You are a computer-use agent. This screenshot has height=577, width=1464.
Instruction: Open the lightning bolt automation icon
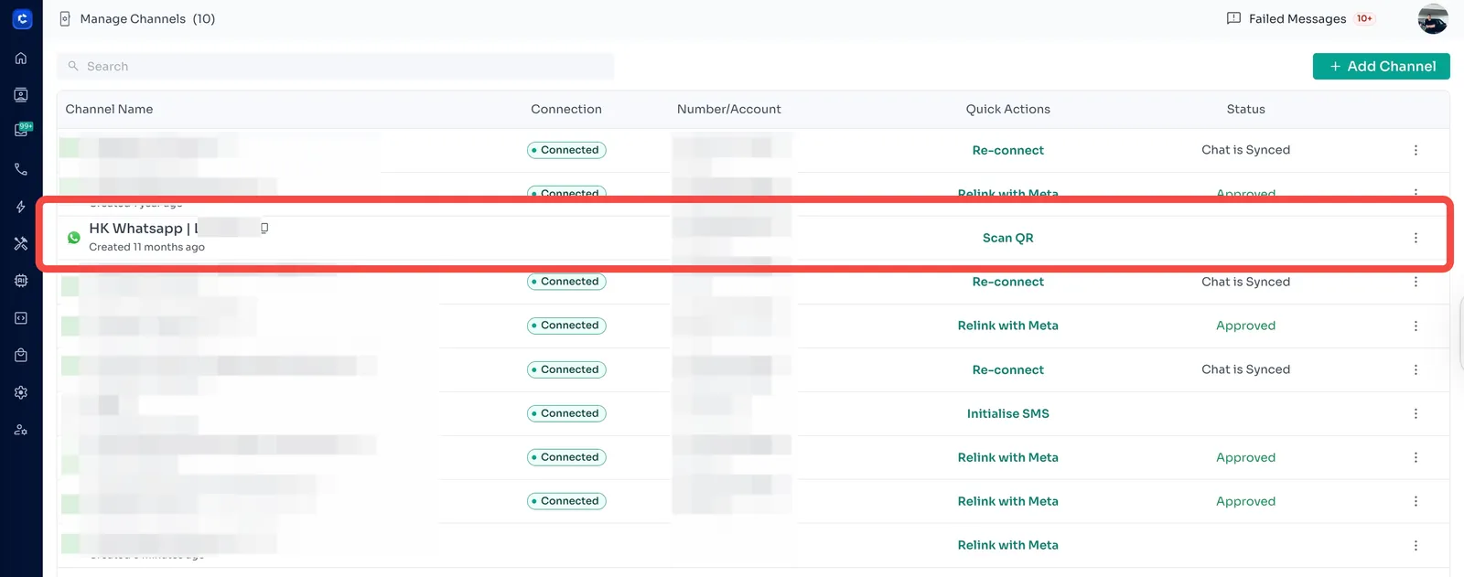[x=21, y=207]
